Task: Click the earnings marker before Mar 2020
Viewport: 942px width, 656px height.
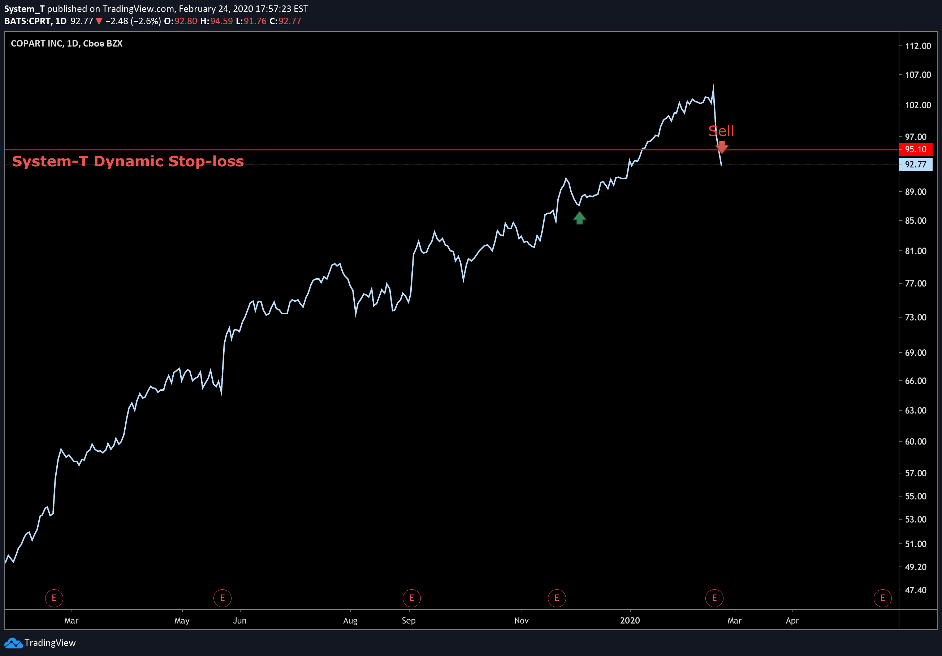Action: [x=714, y=598]
